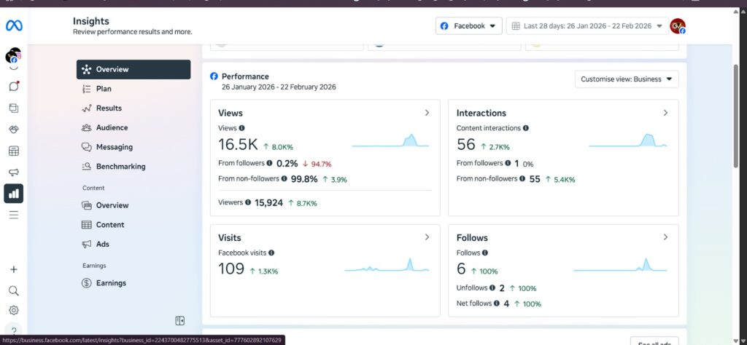Click the plus create icon in left rail
This screenshot has width=747, height=345.
(14, 269)
